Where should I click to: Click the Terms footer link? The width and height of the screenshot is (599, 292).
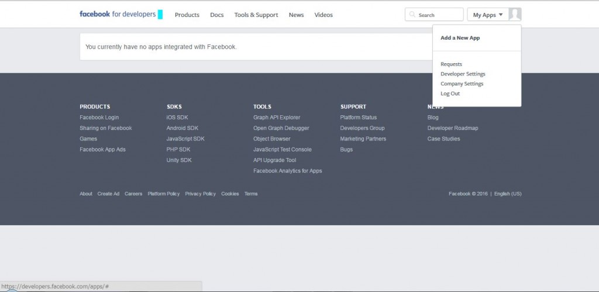pyautogui.click(x=251, y=194)
